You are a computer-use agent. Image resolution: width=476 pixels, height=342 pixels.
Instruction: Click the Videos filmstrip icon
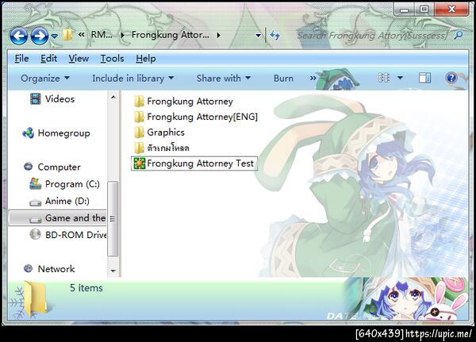[36, 99]
